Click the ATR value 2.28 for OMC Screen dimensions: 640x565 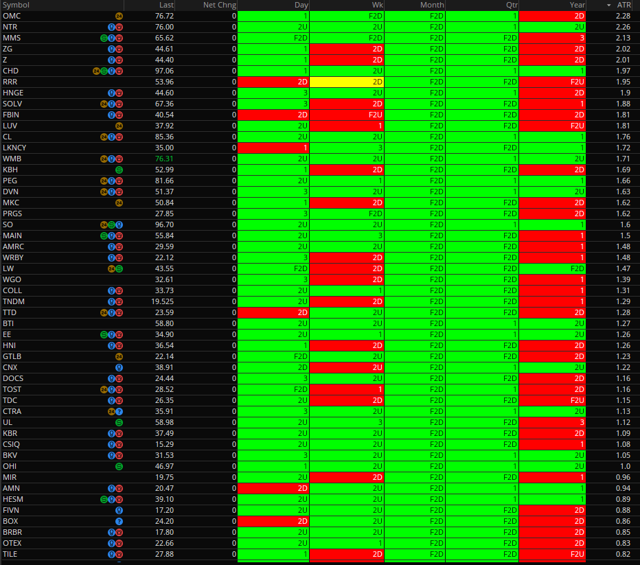click(623, 16)
